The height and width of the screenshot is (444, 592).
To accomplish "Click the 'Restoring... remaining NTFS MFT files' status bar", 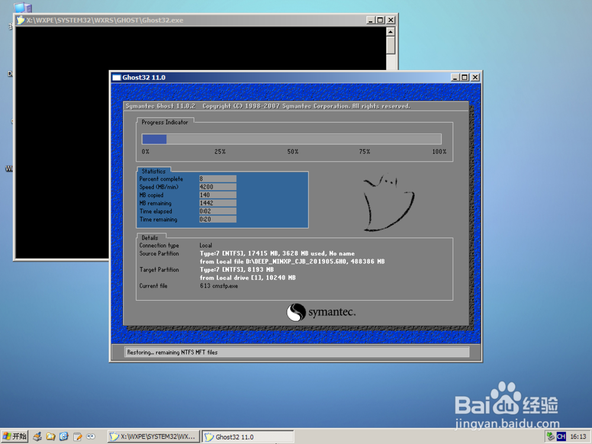I will click(x=297, y=352).
